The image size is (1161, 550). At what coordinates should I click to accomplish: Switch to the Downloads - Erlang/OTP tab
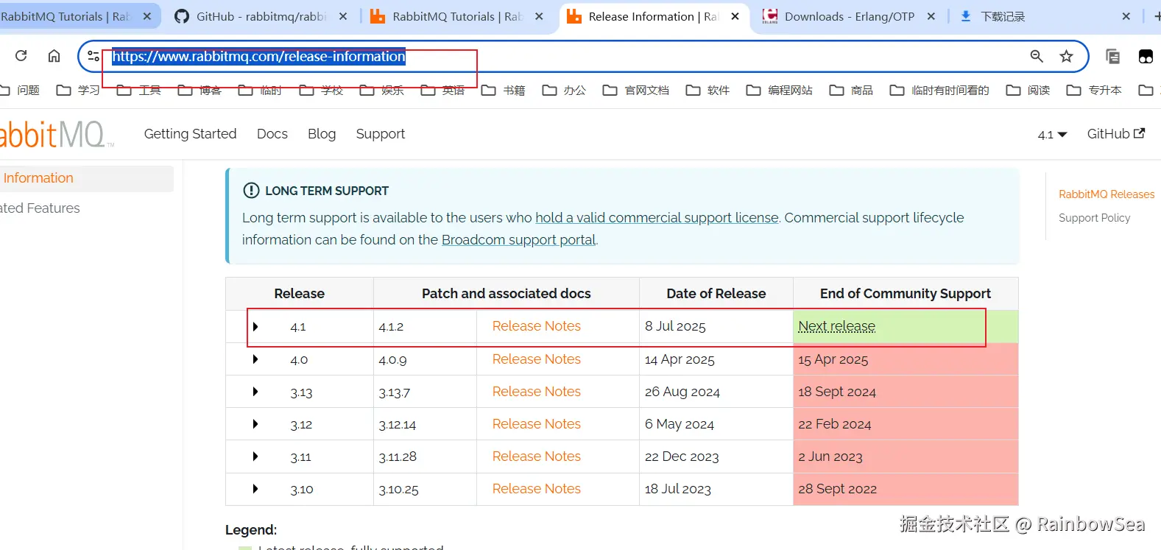pyautogui.click(x=848, y=16)
